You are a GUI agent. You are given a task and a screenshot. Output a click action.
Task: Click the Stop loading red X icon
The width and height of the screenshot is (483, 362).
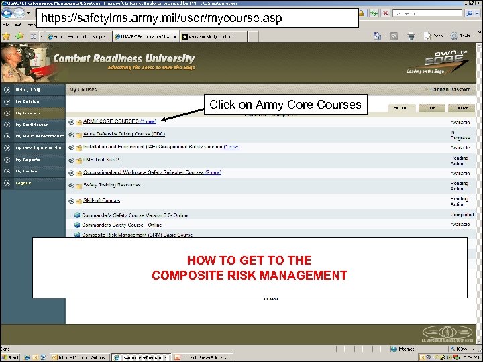pyautogui.click(x=385, y=13)
